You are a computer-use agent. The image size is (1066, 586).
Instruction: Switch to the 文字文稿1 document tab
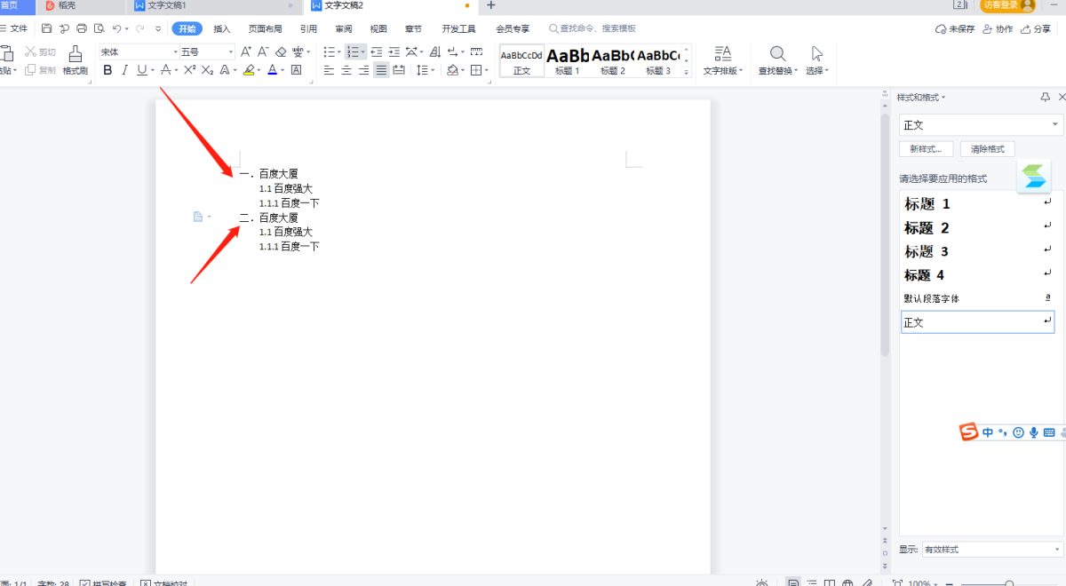213,5
